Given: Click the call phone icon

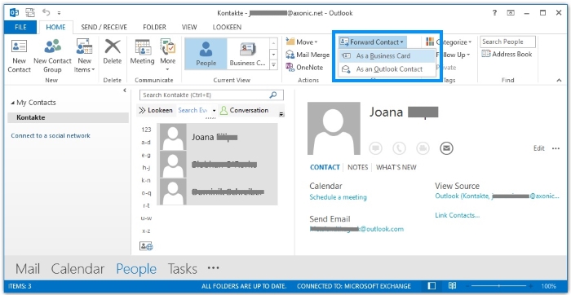Looking at the screenshot, I should [x=399, y=148].
